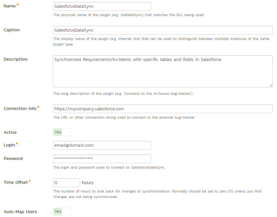The width and height of the screenshot is (277, 217).
Task: Click the Description textarea resize handle
Action: pyautogui.click(x=271, y=85)
